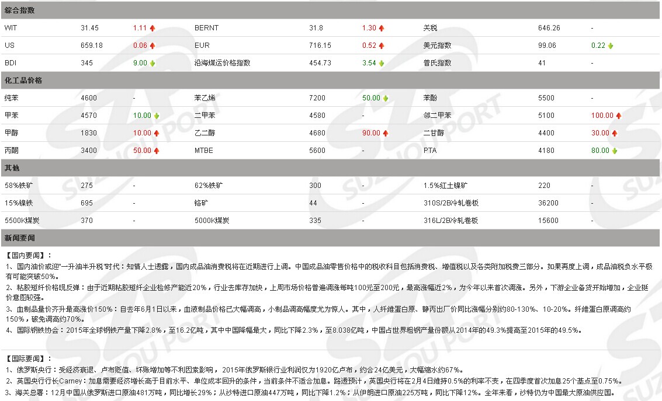Click the green down arrow next to BDI 9.00
The width and height of the screenshot is (662, 401).
[152, 63]
